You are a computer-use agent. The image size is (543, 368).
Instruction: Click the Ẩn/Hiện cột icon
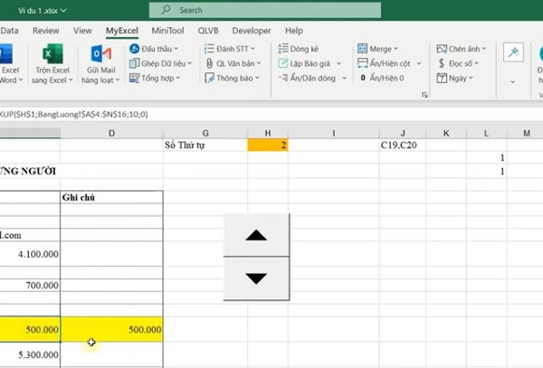tap(362, 63)
